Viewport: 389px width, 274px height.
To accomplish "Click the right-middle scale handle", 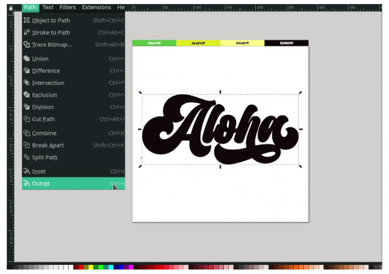I will 301,129.
